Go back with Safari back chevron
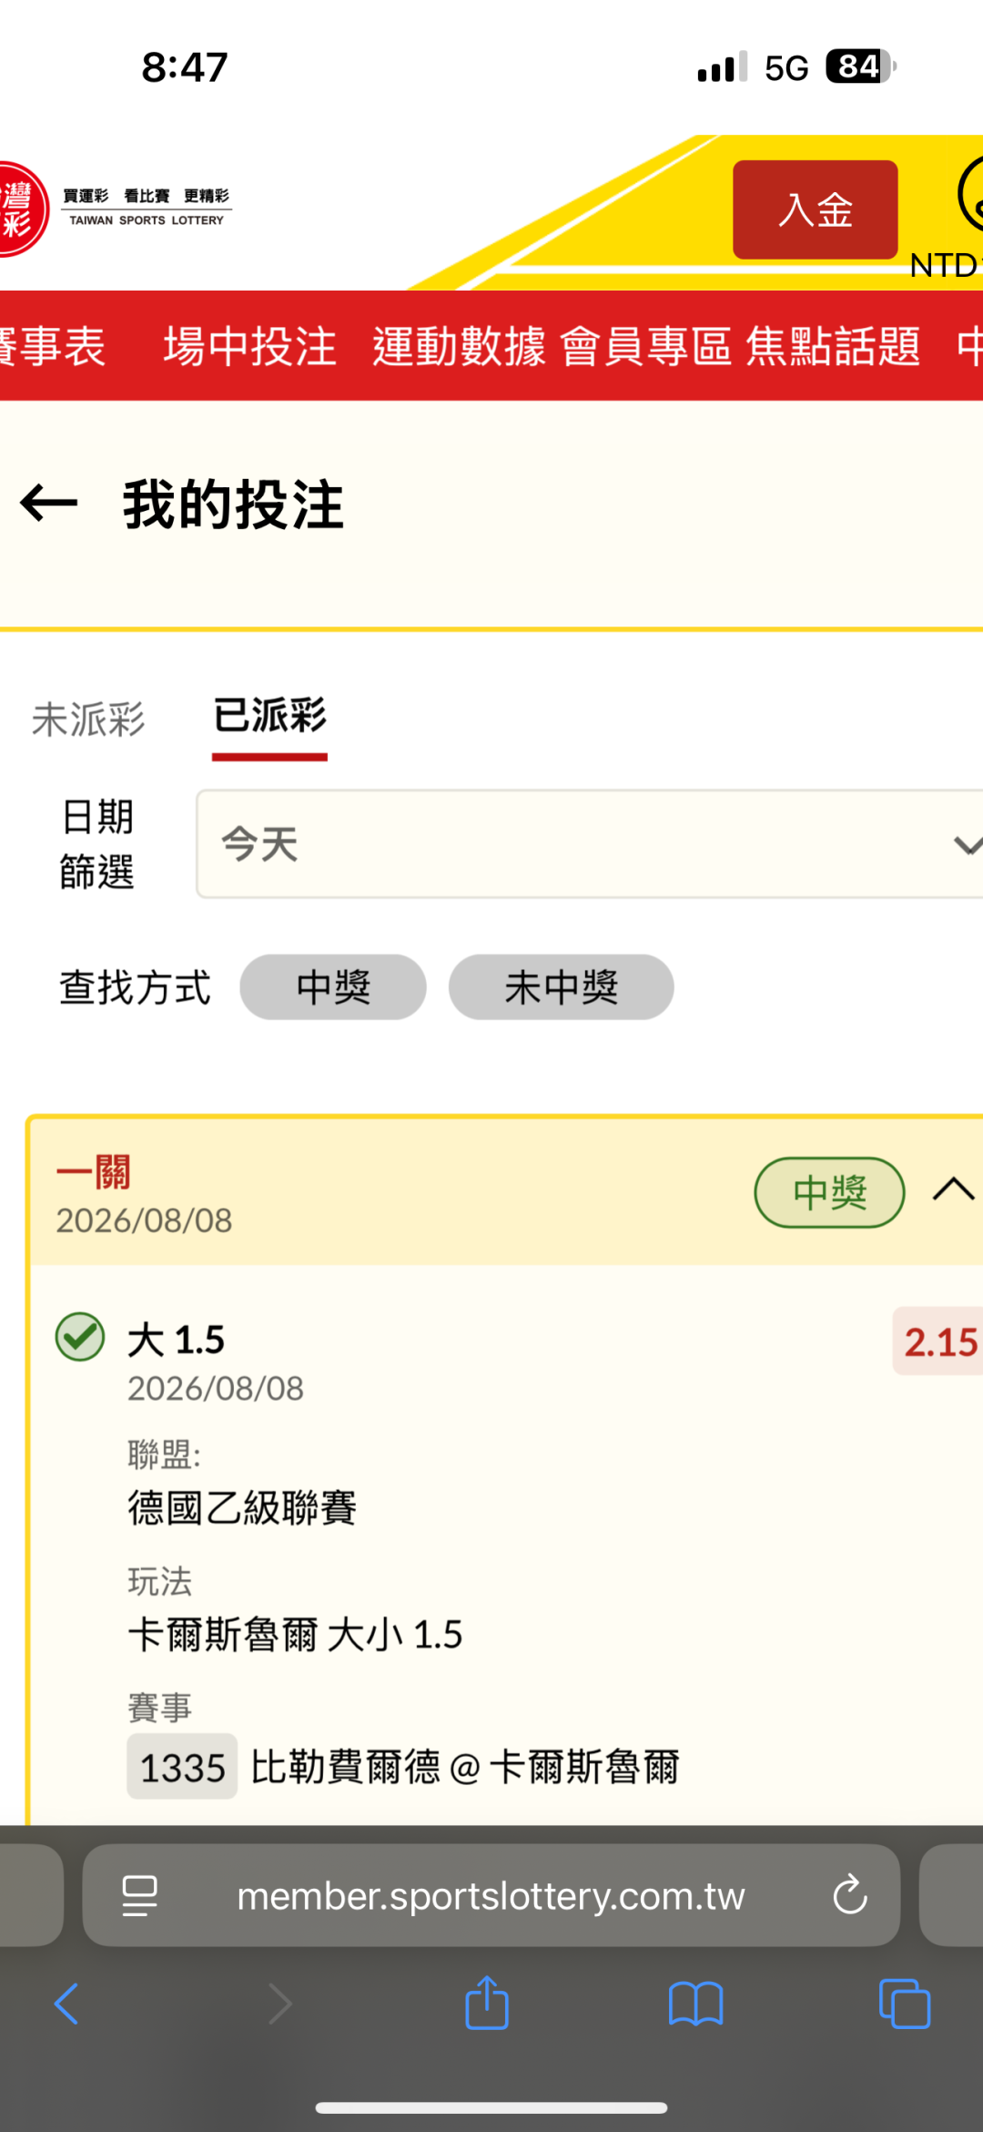 (66, 2004)
